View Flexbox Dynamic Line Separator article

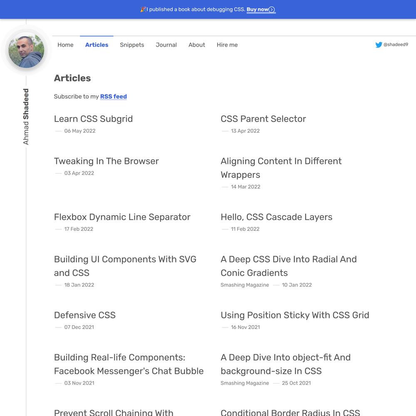point(122,217)
